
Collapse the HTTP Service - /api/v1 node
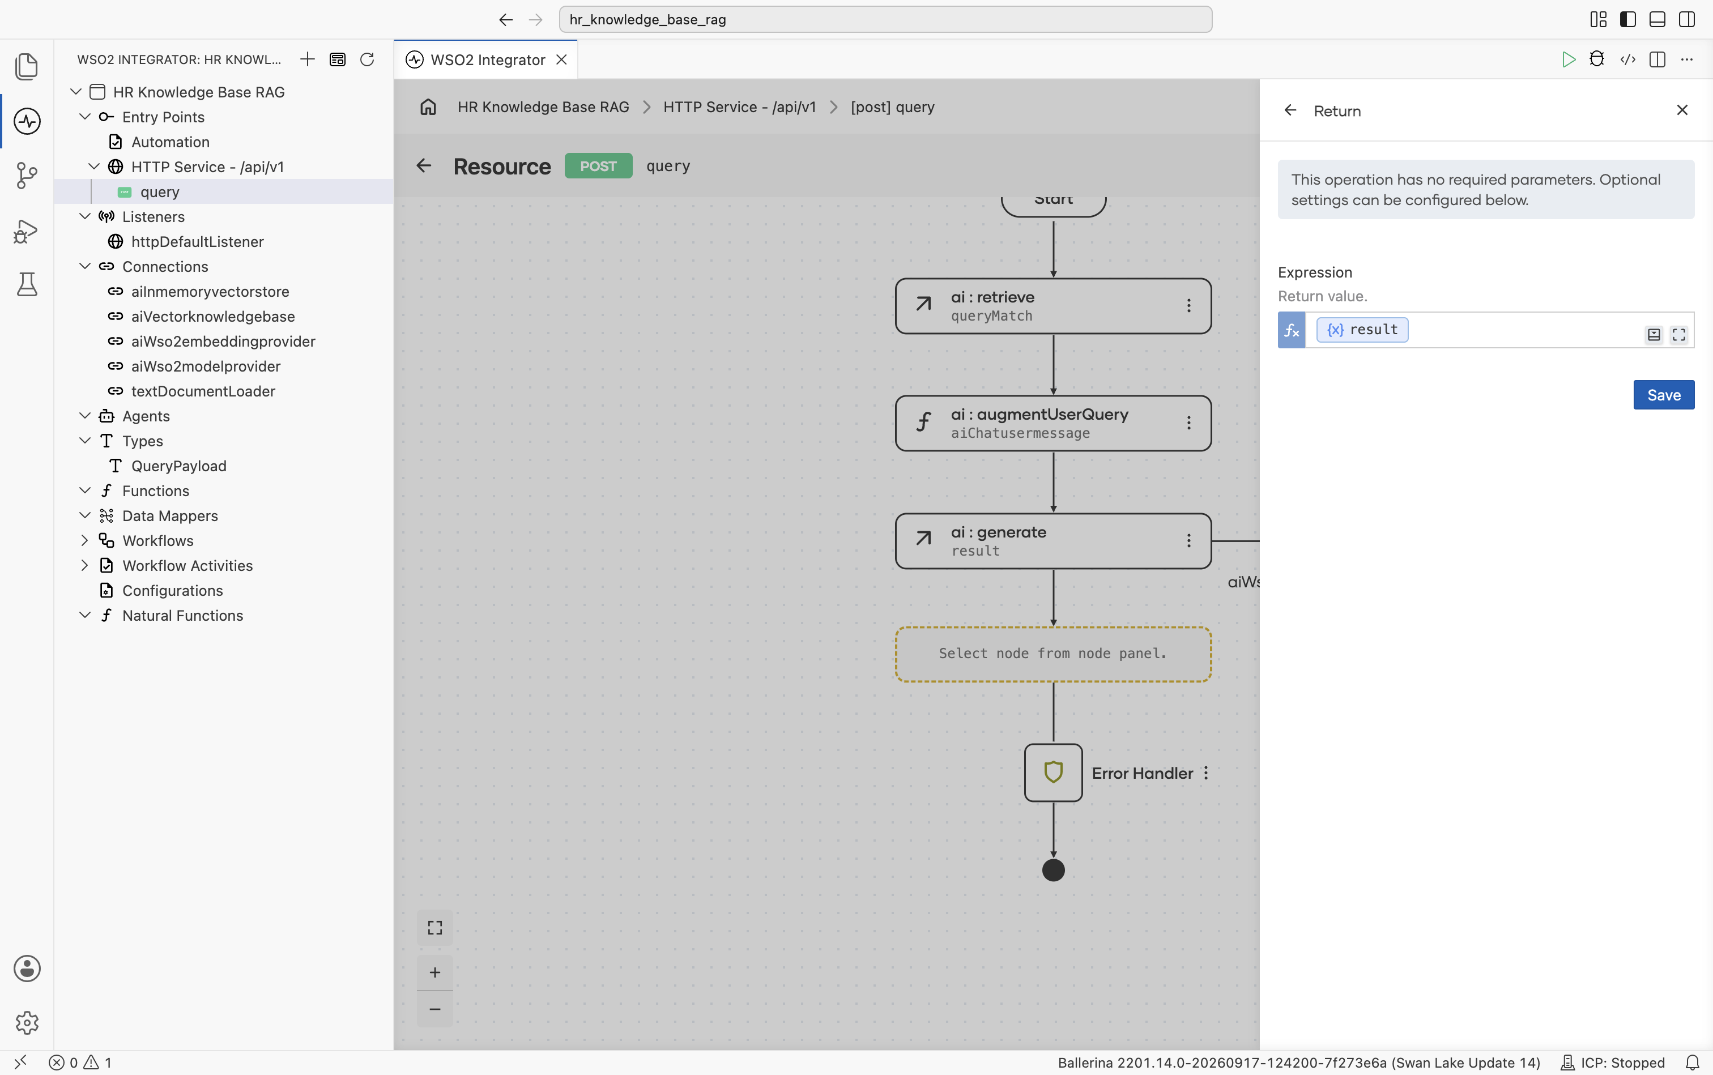pyautogui.click(x=94, y=167)
